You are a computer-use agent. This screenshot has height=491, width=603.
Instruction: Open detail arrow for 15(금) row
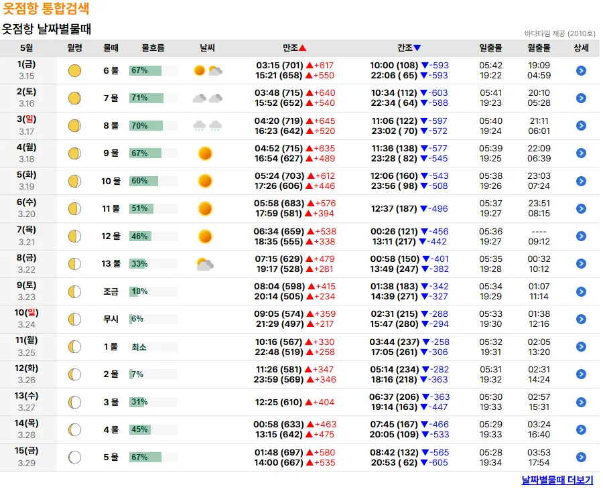pyautogui.click(x=581, y=457)
